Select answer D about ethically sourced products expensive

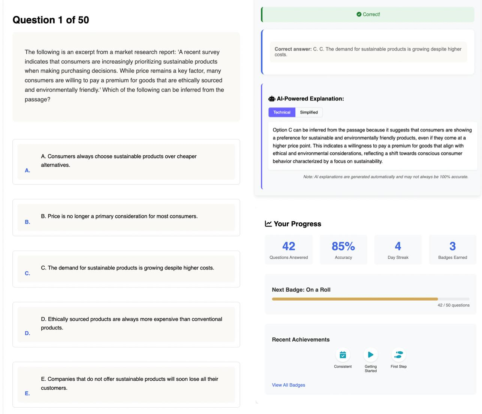coord(126,325)
